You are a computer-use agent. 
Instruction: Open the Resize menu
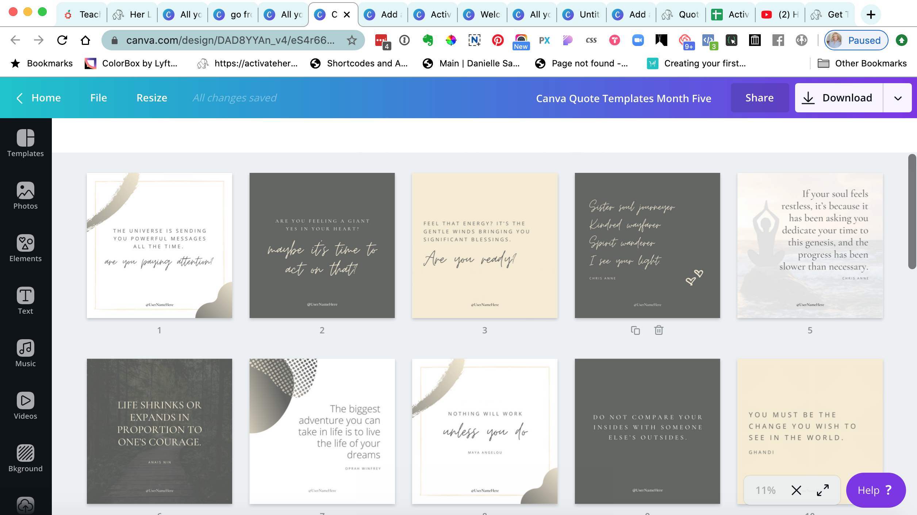coord(152,98)
